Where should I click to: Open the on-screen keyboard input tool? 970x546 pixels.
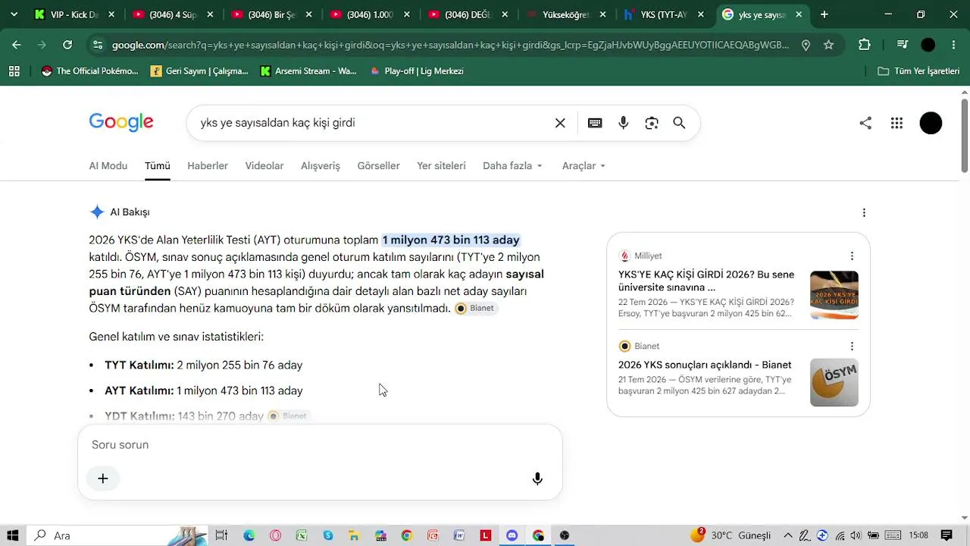coord(595,123)
